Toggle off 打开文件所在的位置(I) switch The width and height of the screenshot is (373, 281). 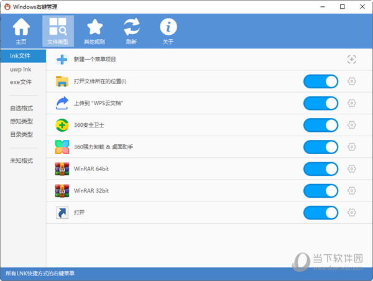tap(321, 81)
